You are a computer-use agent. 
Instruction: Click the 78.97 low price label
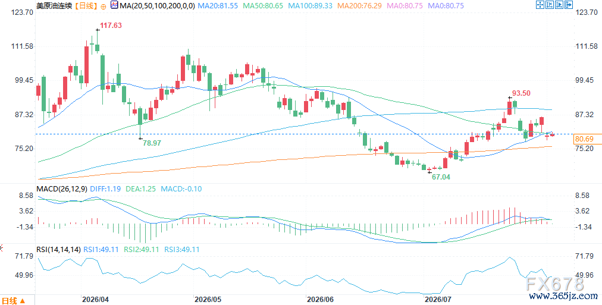click(x=152, y=143)
